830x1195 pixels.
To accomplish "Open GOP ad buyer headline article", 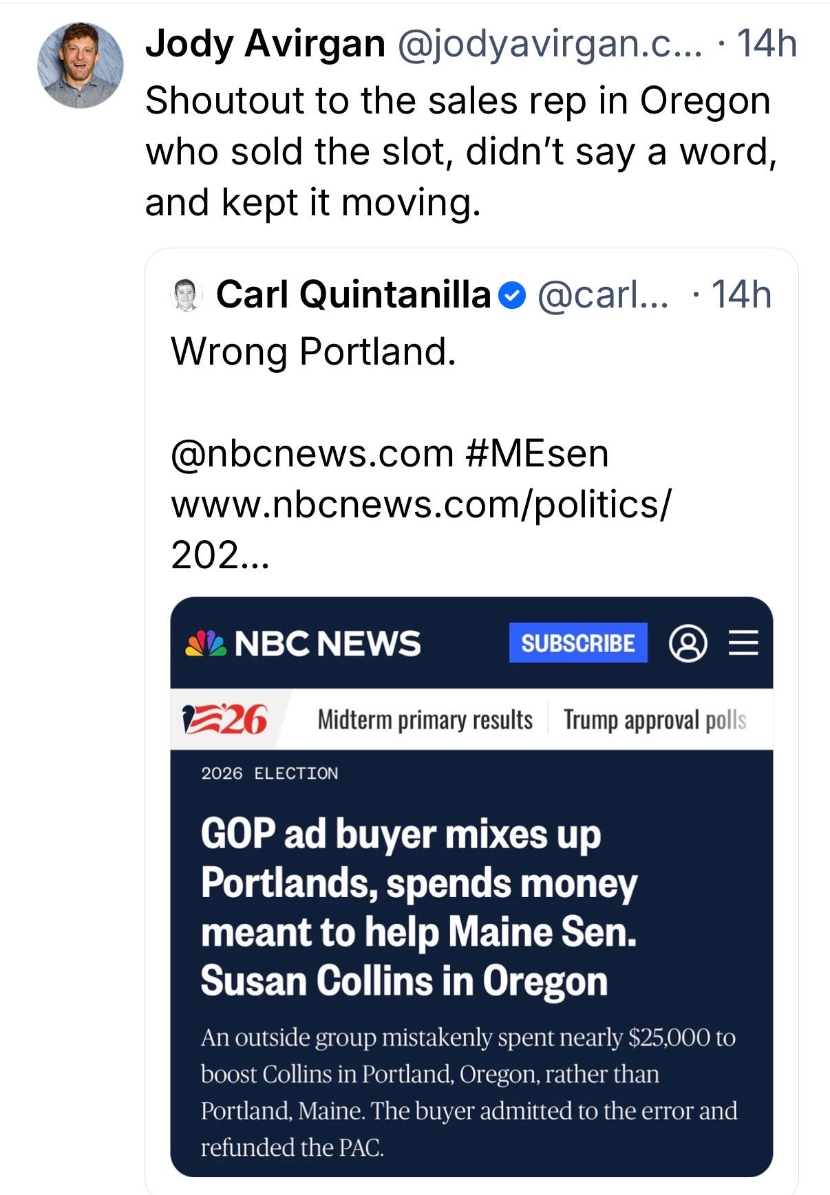I will [418, 908].
